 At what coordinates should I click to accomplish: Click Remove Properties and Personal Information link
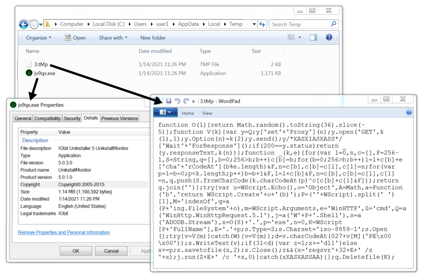pos(64,232)
